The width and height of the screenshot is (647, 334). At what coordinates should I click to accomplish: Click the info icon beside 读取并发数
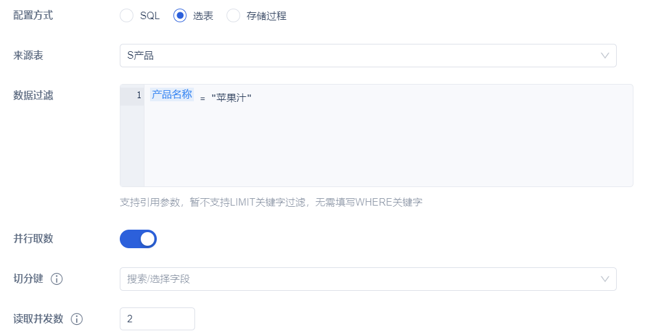77,319
